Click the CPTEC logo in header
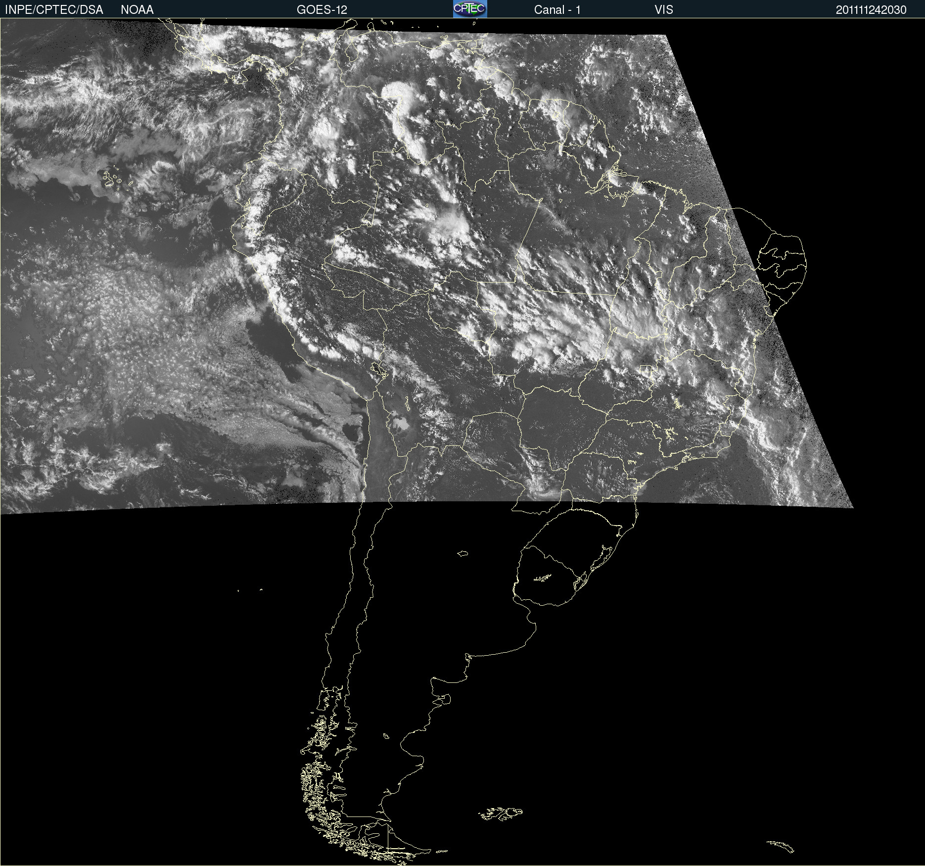Screen dimensions: 925x866 470,9
